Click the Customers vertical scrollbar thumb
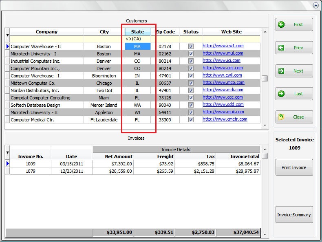Viewport: 322px width, 242px height. click(265, 79)
